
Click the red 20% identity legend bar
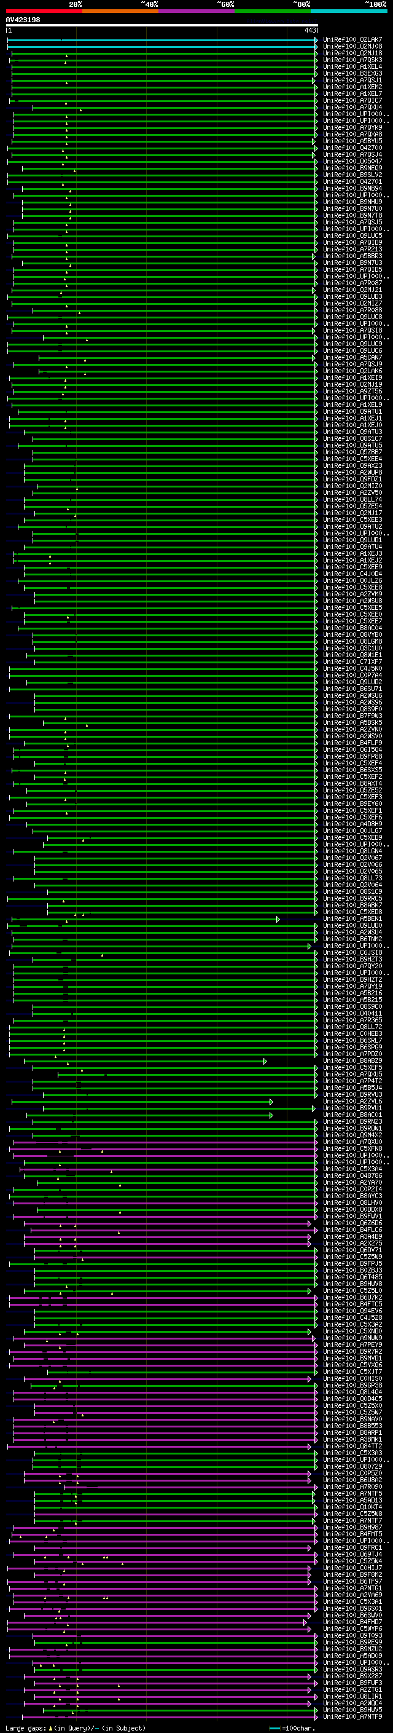tap(44, 11)
